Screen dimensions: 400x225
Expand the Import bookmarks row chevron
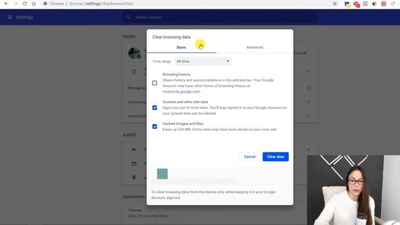click(309, 116)
